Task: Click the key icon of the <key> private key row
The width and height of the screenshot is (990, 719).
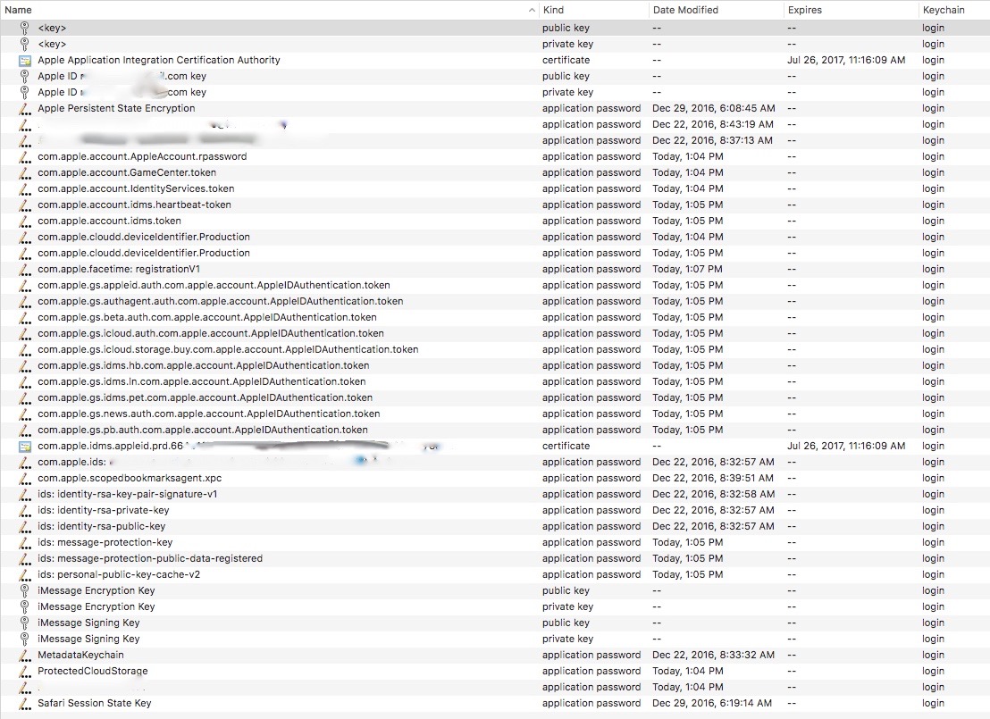Action: 25,44
